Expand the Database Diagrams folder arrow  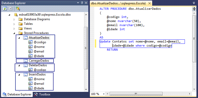(x=14, y=19)
